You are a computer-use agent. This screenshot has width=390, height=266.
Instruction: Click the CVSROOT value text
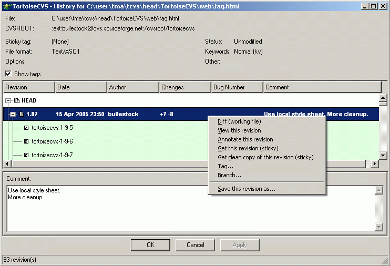pos(123,28)
